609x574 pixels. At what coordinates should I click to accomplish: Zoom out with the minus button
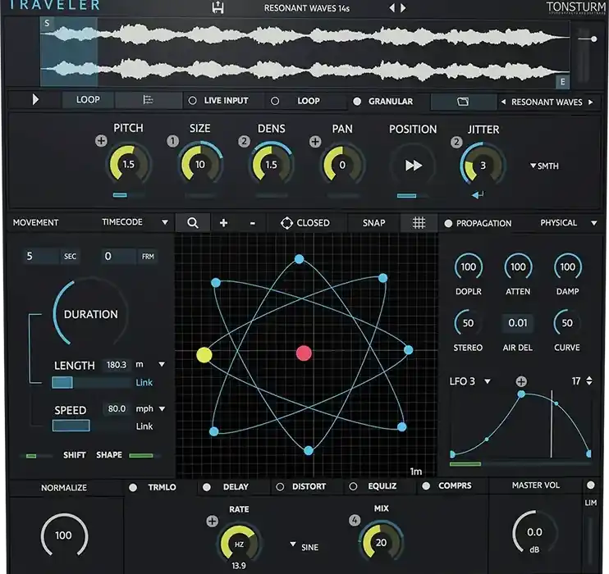coord(253,223)
